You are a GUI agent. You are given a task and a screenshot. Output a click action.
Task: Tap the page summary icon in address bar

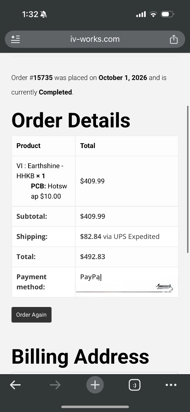15,39
